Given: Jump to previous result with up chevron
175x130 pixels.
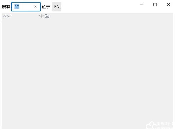Looking at the screenshot, I should click(x=4, y=16).
